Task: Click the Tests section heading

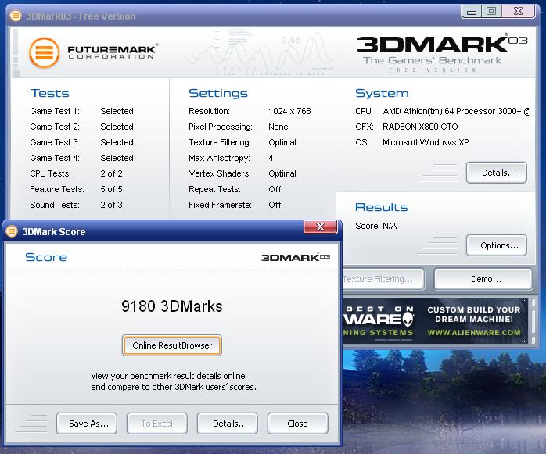Action: coord(50,93)
